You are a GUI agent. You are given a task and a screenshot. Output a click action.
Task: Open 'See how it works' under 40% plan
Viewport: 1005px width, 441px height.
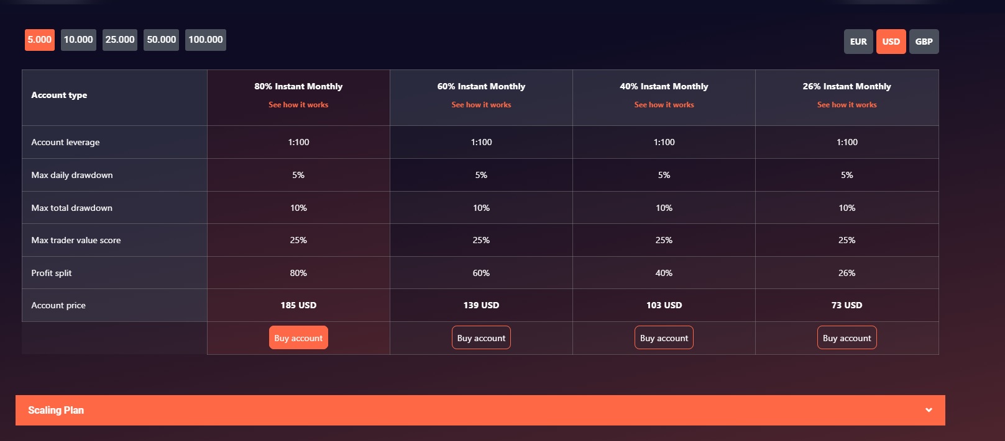(x=664, y=105)
